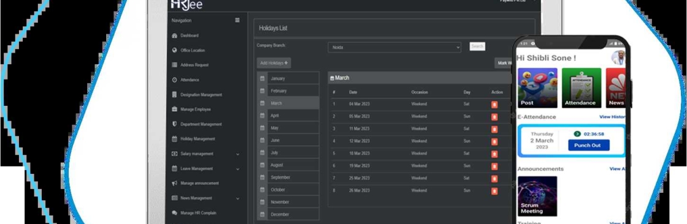This screenshot has width=687, height=224.
Task: Click the Designation Management sidebar icon
Action: (174, 95)
